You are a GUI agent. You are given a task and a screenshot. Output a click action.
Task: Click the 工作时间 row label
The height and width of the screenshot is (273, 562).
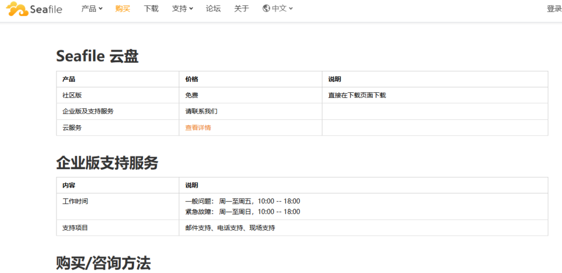(x=75, y=201)
